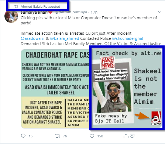Viewport: 165px width, 144px height.
Task: Open the @asadowaisi mention
Action: coord(32,38)
